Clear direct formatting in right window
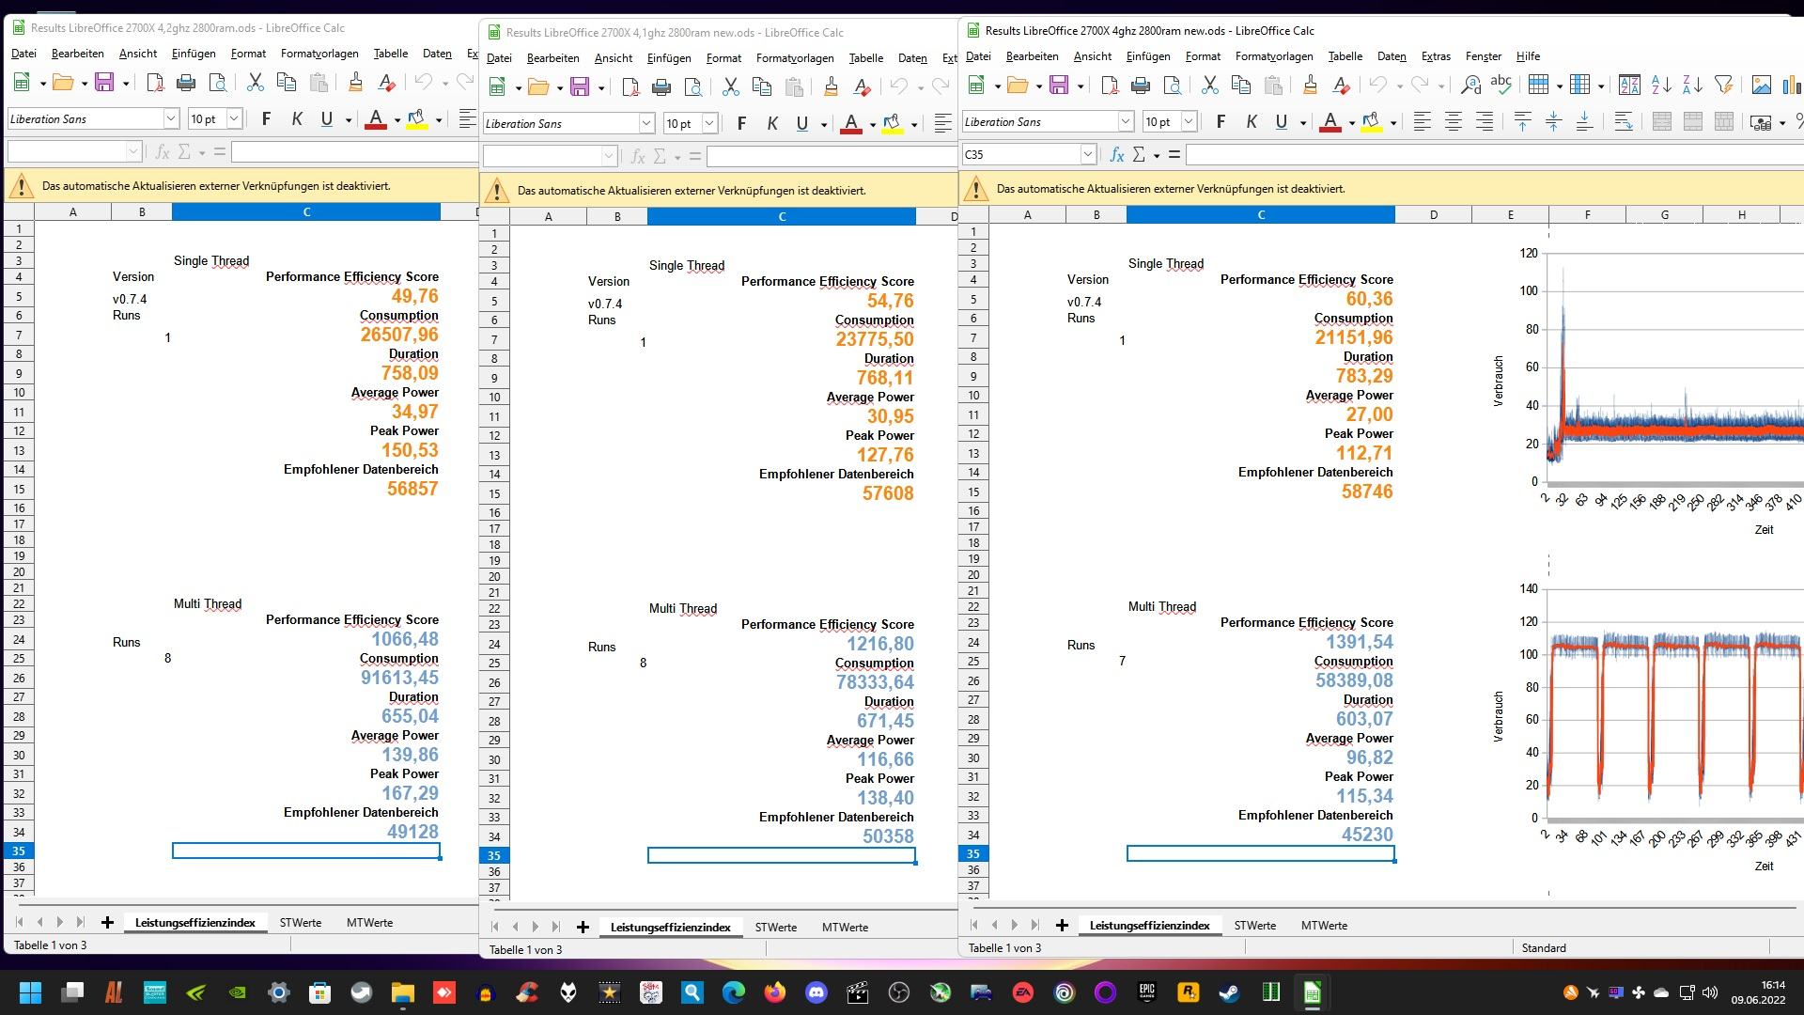The image size is (1804, 1015). pos(1341,86)
